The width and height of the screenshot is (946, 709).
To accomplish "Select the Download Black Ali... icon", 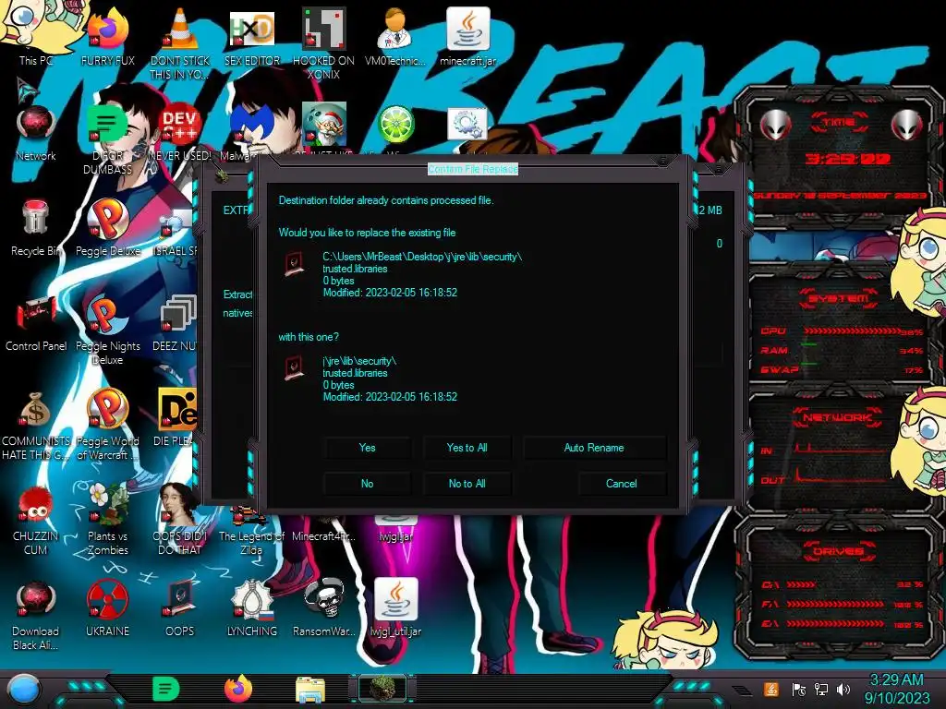I will (36, 615).
